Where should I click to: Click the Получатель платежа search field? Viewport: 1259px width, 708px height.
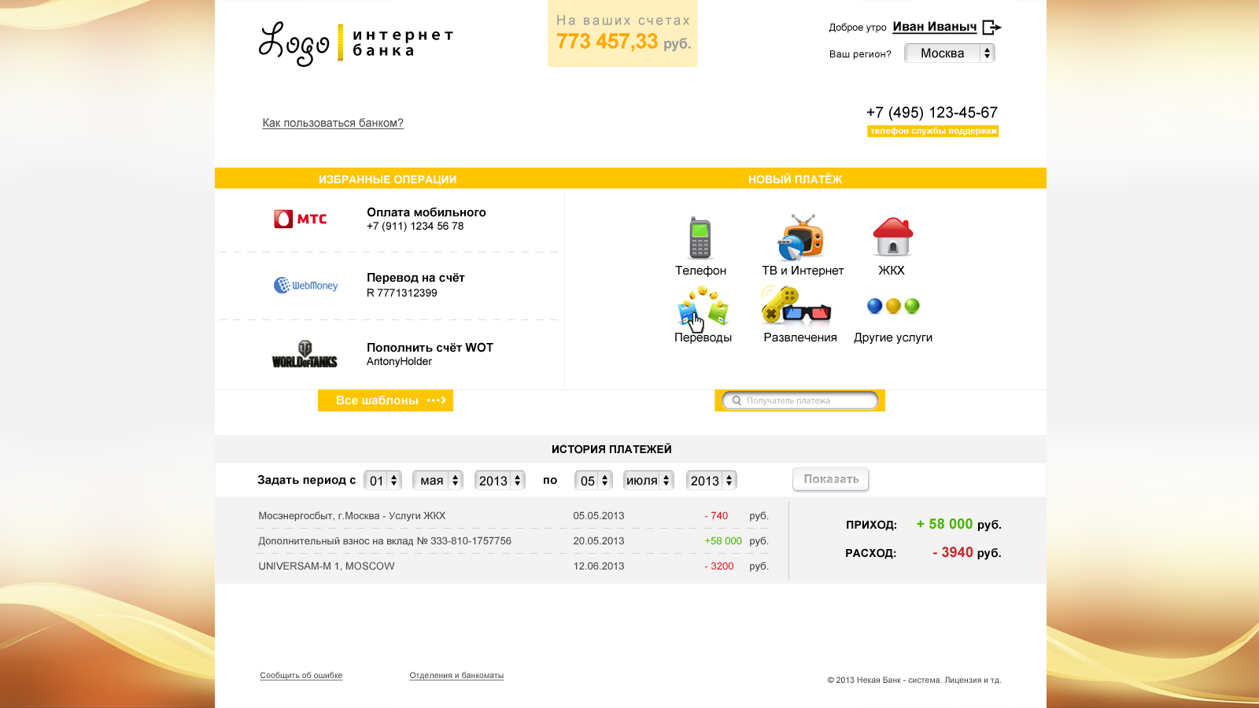point(800,400)
